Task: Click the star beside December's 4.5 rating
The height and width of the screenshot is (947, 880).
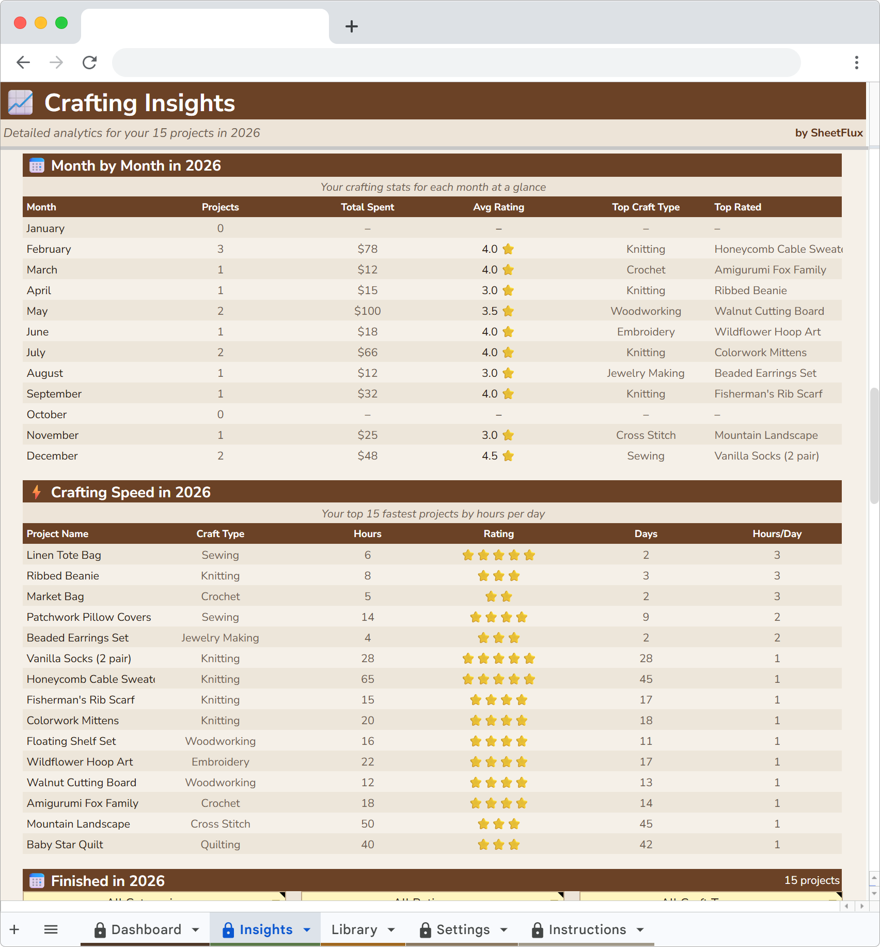Action: pos(509,456)
